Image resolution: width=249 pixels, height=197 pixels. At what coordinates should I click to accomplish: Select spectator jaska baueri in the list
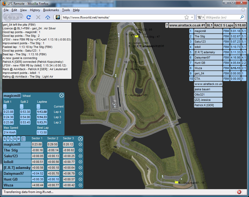208,89
